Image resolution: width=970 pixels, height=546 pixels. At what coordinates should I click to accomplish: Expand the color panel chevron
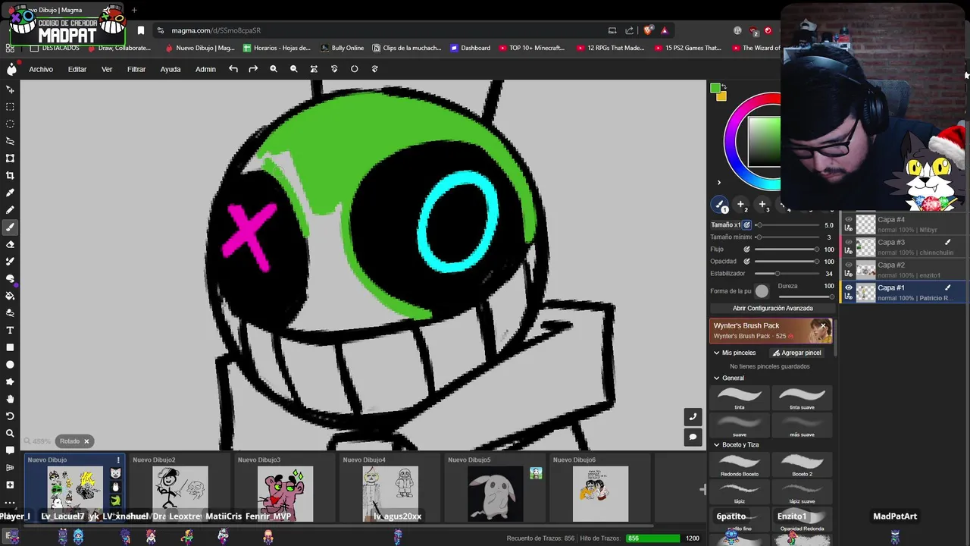718,183
